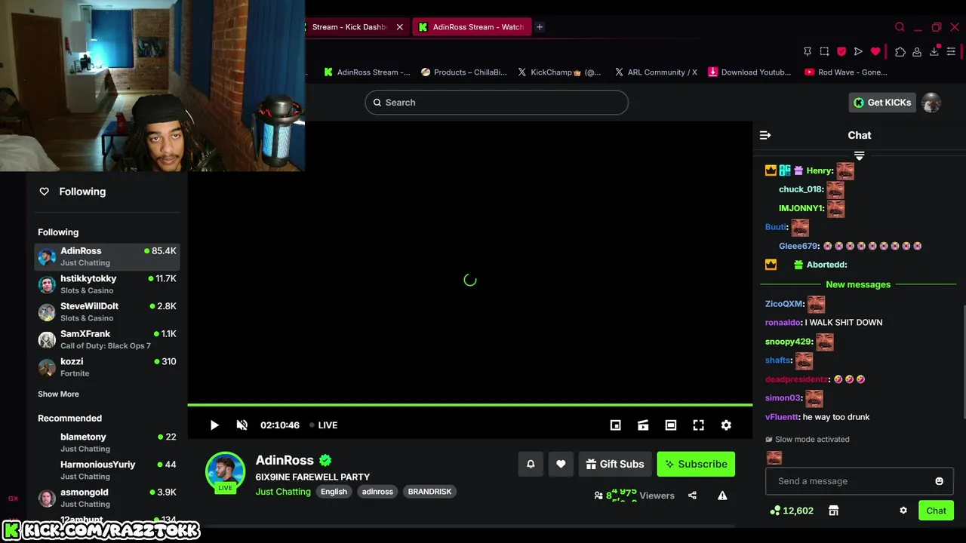Close the Kick Dashboard tab

(399, 27)
